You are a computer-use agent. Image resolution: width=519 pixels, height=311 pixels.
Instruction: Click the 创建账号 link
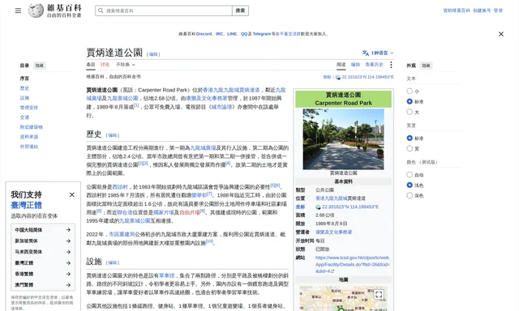482,11
